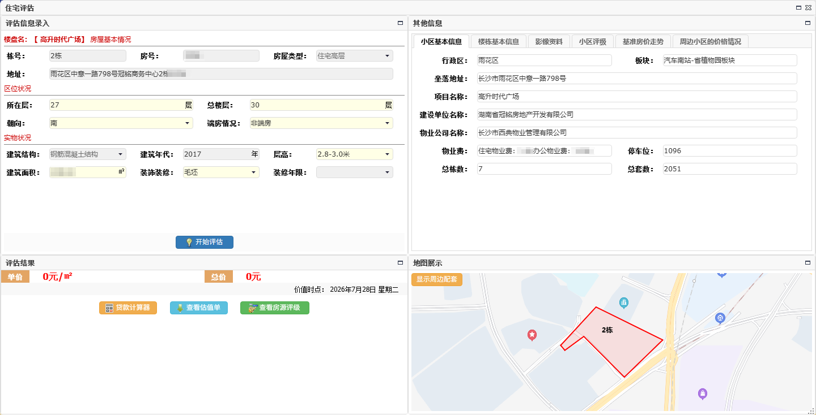Select the 2栋 red polygon on map
This screenshot has height=415, width=816.
click(612, 341)
